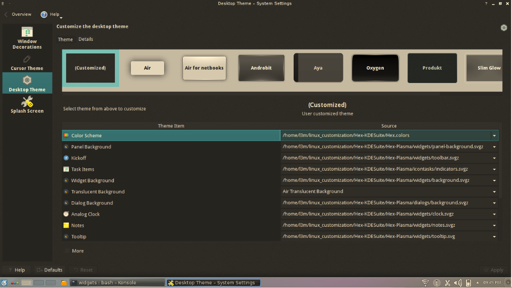Click the 09:45 PM clock
512x288 pixels.
click(x=492, y=282)
